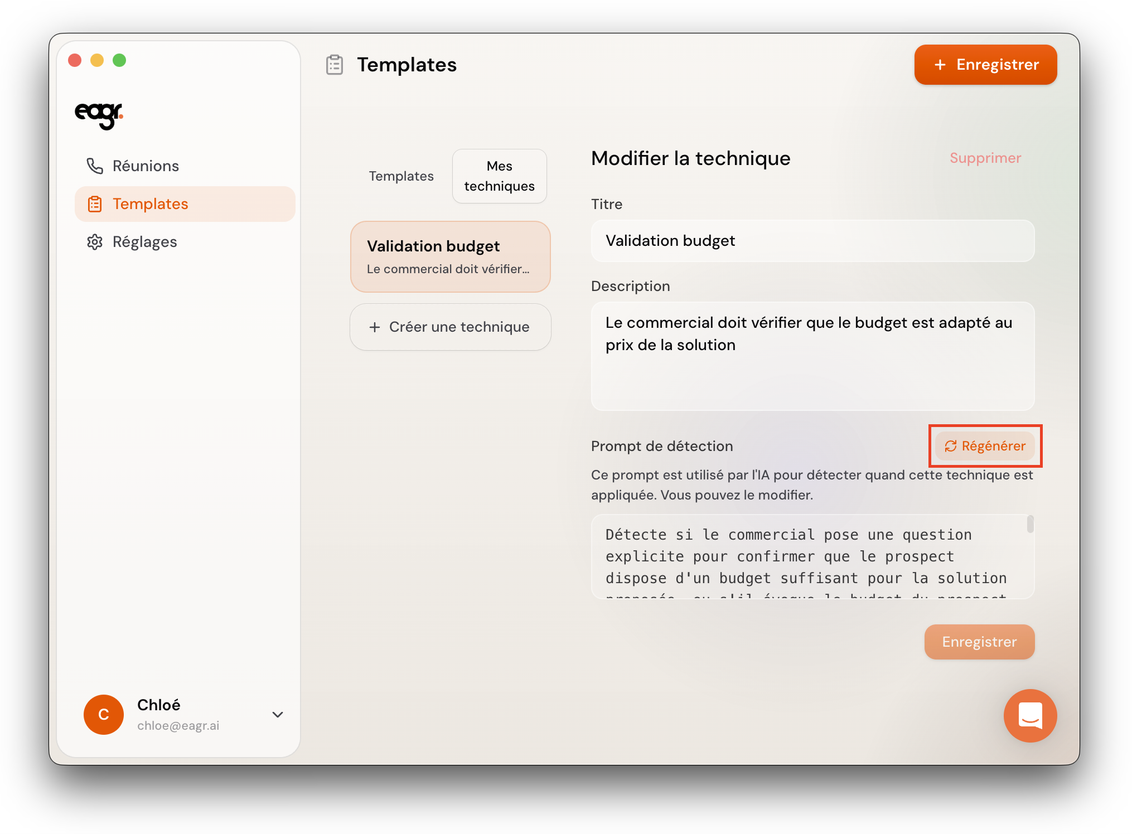Click Chloé's orange avatar circle

point(104,714)
